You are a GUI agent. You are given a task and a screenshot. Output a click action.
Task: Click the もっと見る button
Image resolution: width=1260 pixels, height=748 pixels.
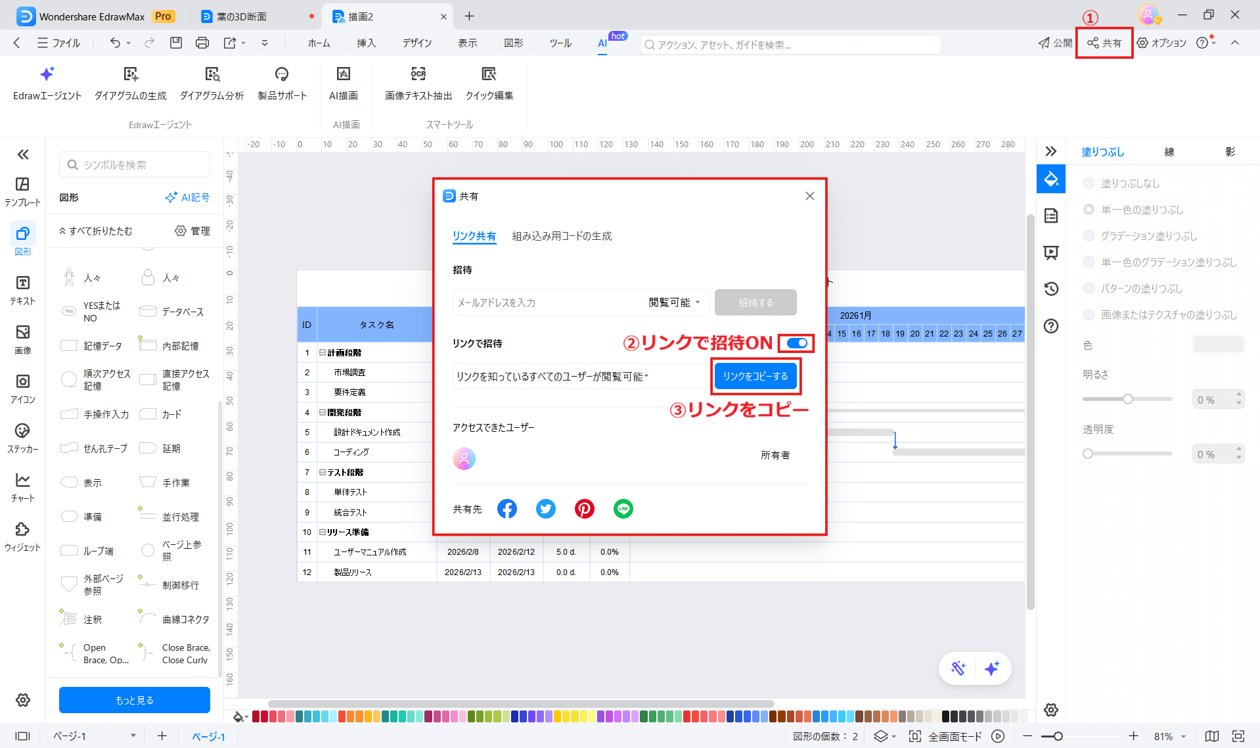click(134, 699)
